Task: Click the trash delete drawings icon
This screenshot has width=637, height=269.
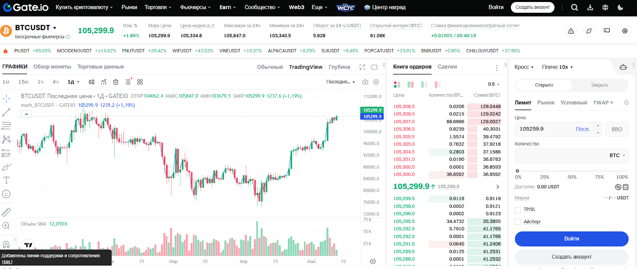Action: [115, 82]
